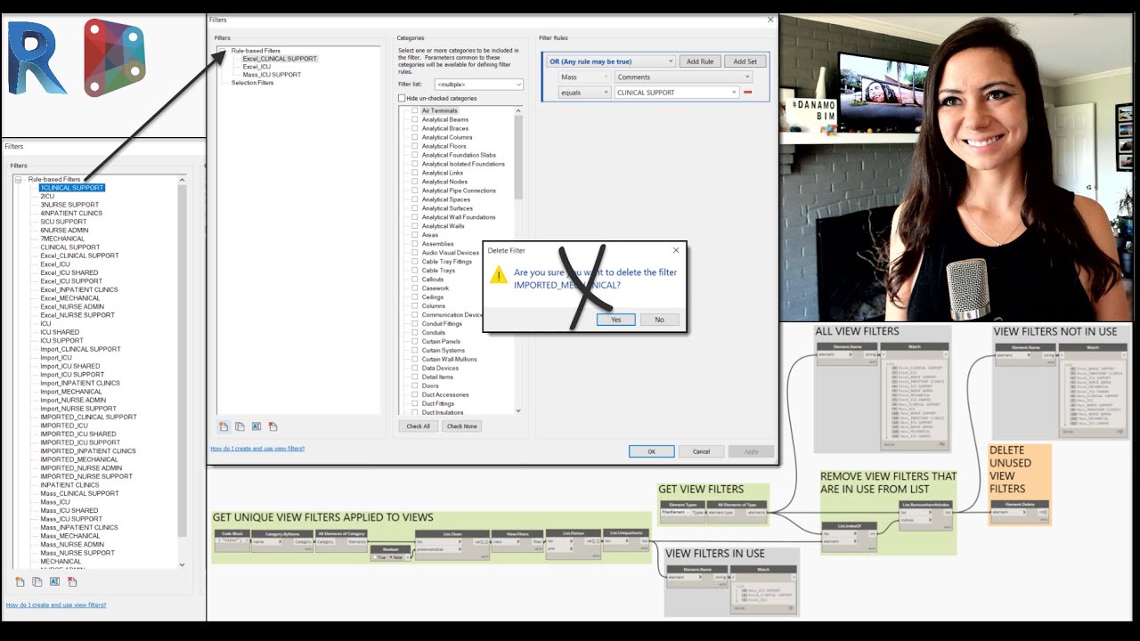Click Curtain Wall Mullions category text
Viewport: 1140px width, 641px height.
click(x=449, y=359)
